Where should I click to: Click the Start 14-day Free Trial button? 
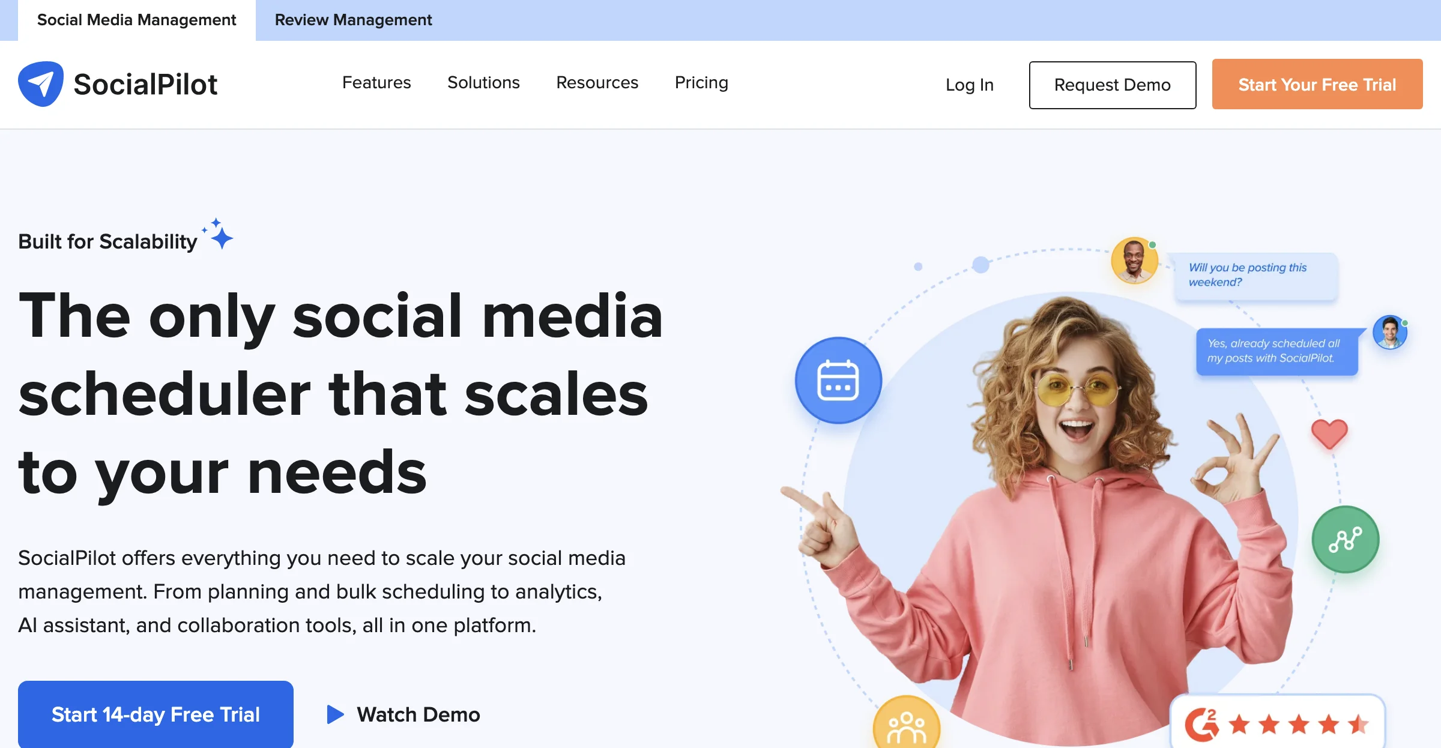pos(156,714)
